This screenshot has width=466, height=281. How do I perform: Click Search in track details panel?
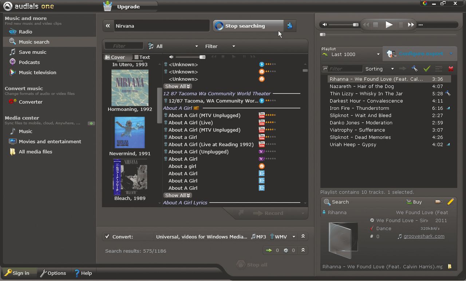point(336,202)
